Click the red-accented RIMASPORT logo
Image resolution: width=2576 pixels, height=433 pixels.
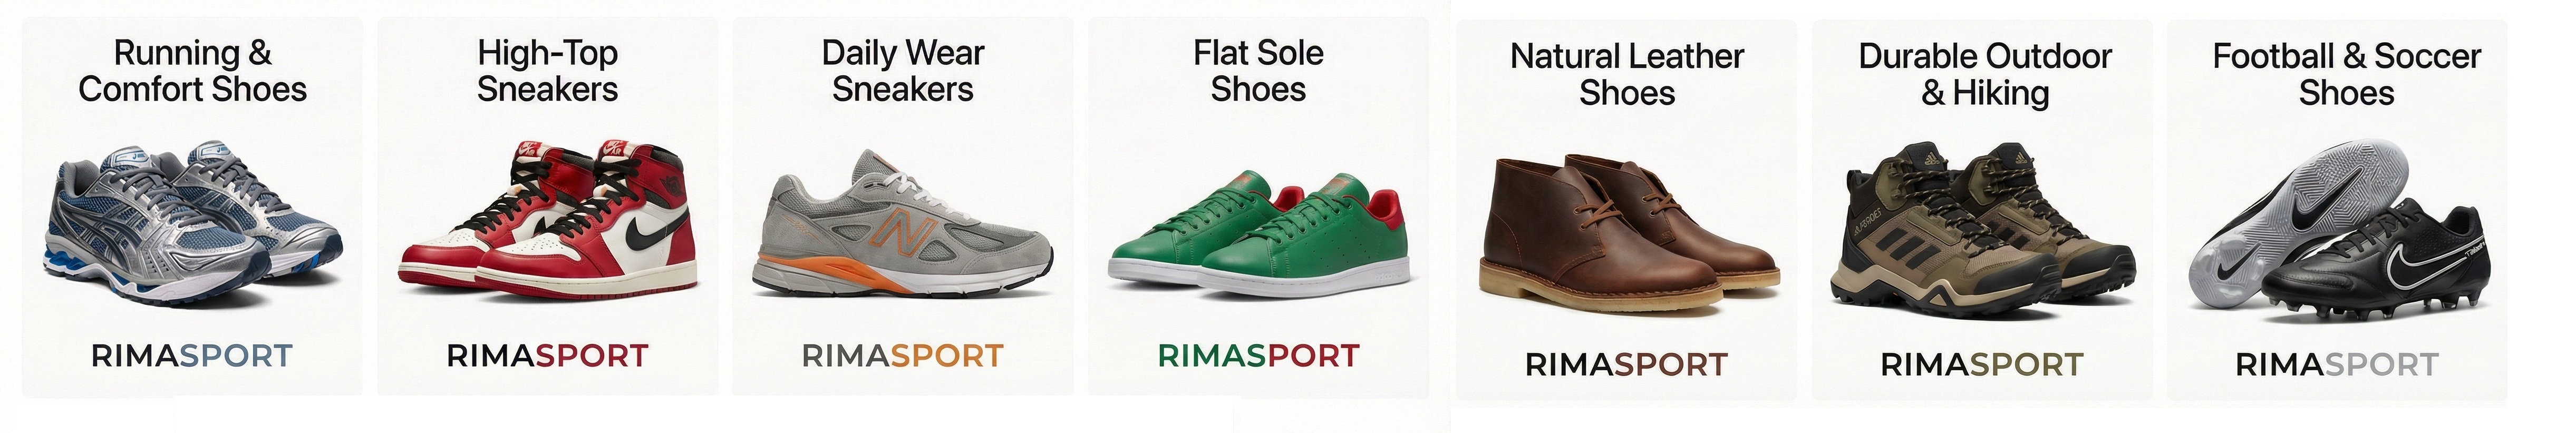coord(547,356)
